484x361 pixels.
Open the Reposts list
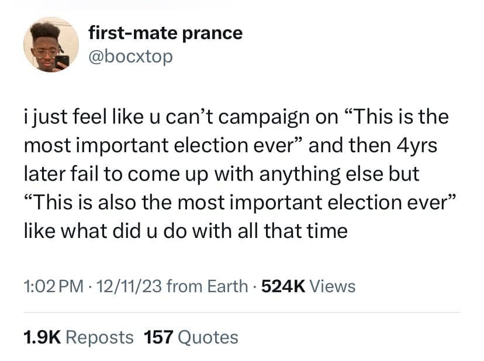100,337
